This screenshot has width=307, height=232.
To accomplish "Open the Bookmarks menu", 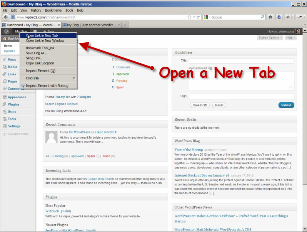I will pos(53,10).
